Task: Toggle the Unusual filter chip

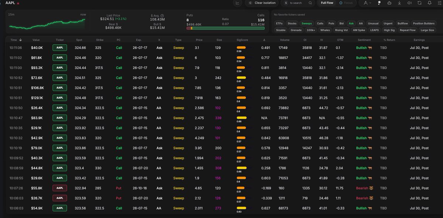Action: coord(373,23)
